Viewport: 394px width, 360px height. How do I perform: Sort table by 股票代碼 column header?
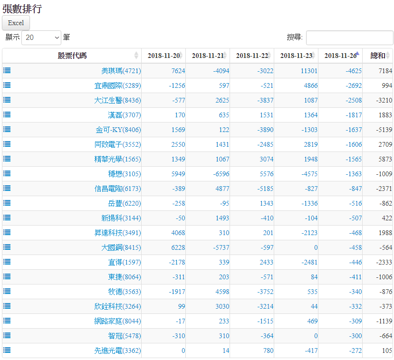point(72,56)
